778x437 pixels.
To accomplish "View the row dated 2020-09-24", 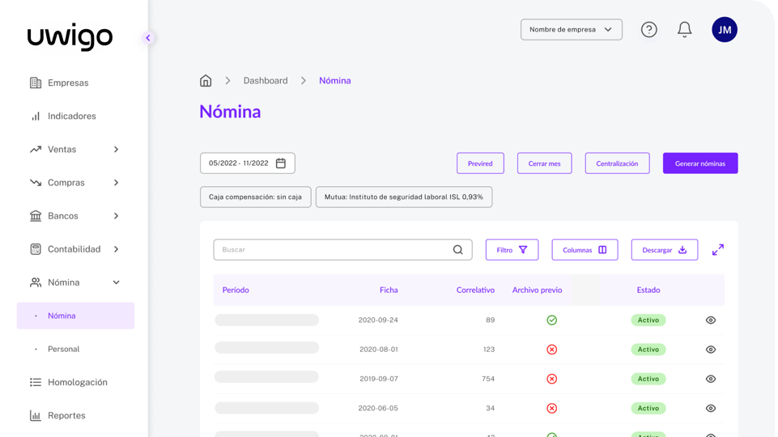I will [x=710, y=320].
